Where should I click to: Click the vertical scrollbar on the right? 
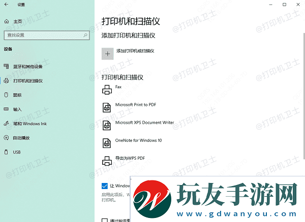click(x=304, y=96)
